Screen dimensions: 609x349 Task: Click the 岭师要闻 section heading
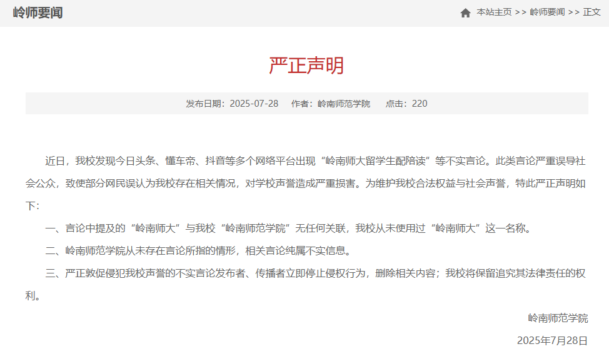point(38,12)
